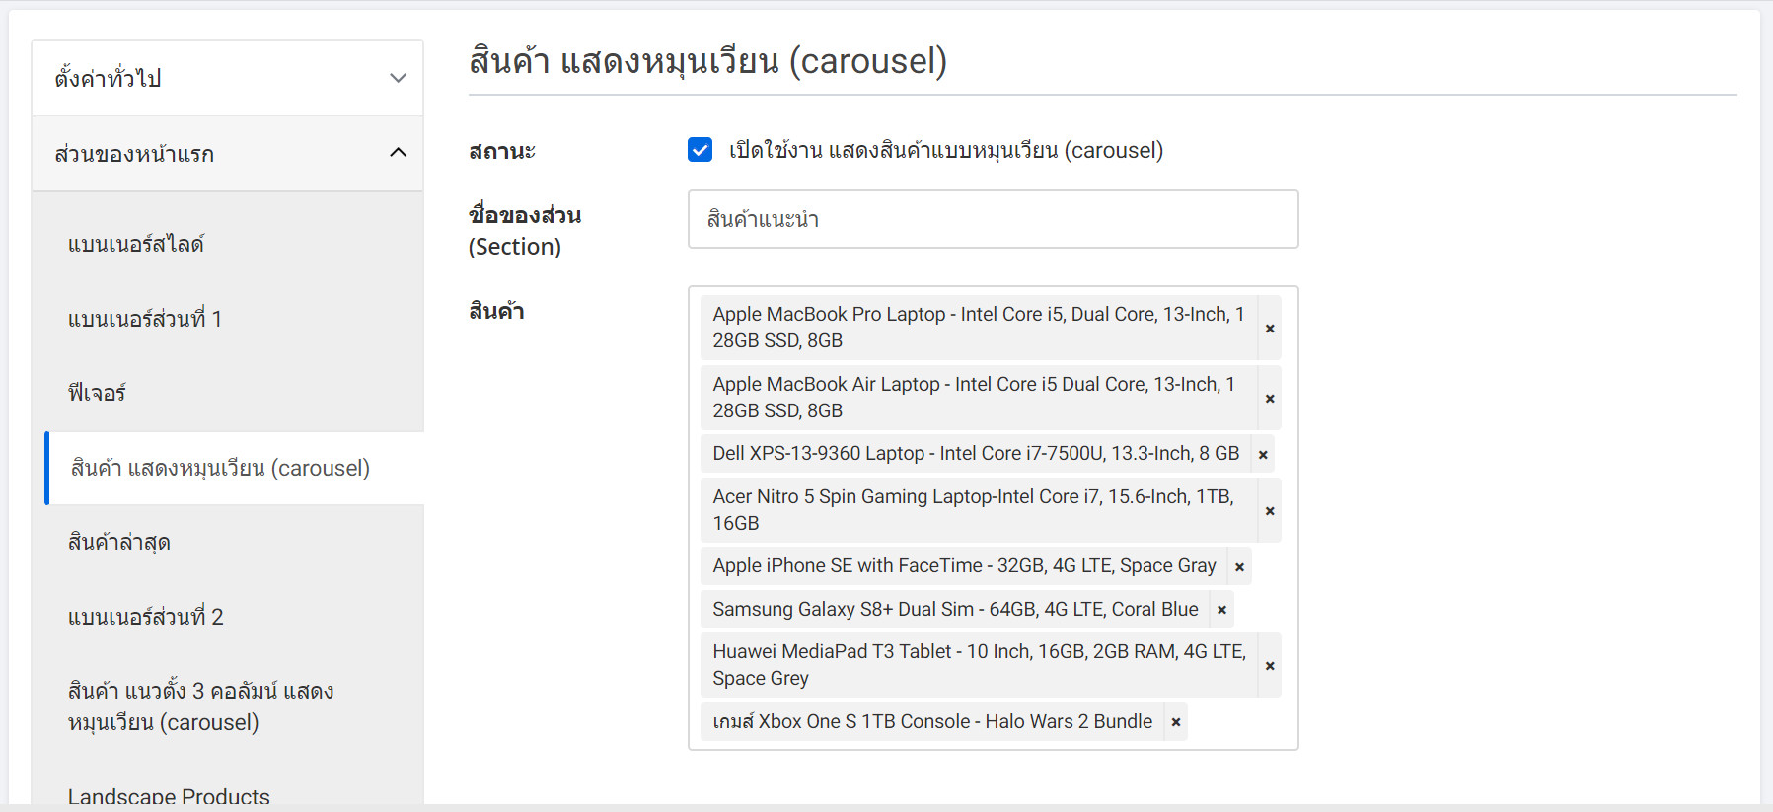This screenshot has width=1773, height=812.
Task: Click the ชื่อของส่วน (Section) field label
Action: [525, 231]
